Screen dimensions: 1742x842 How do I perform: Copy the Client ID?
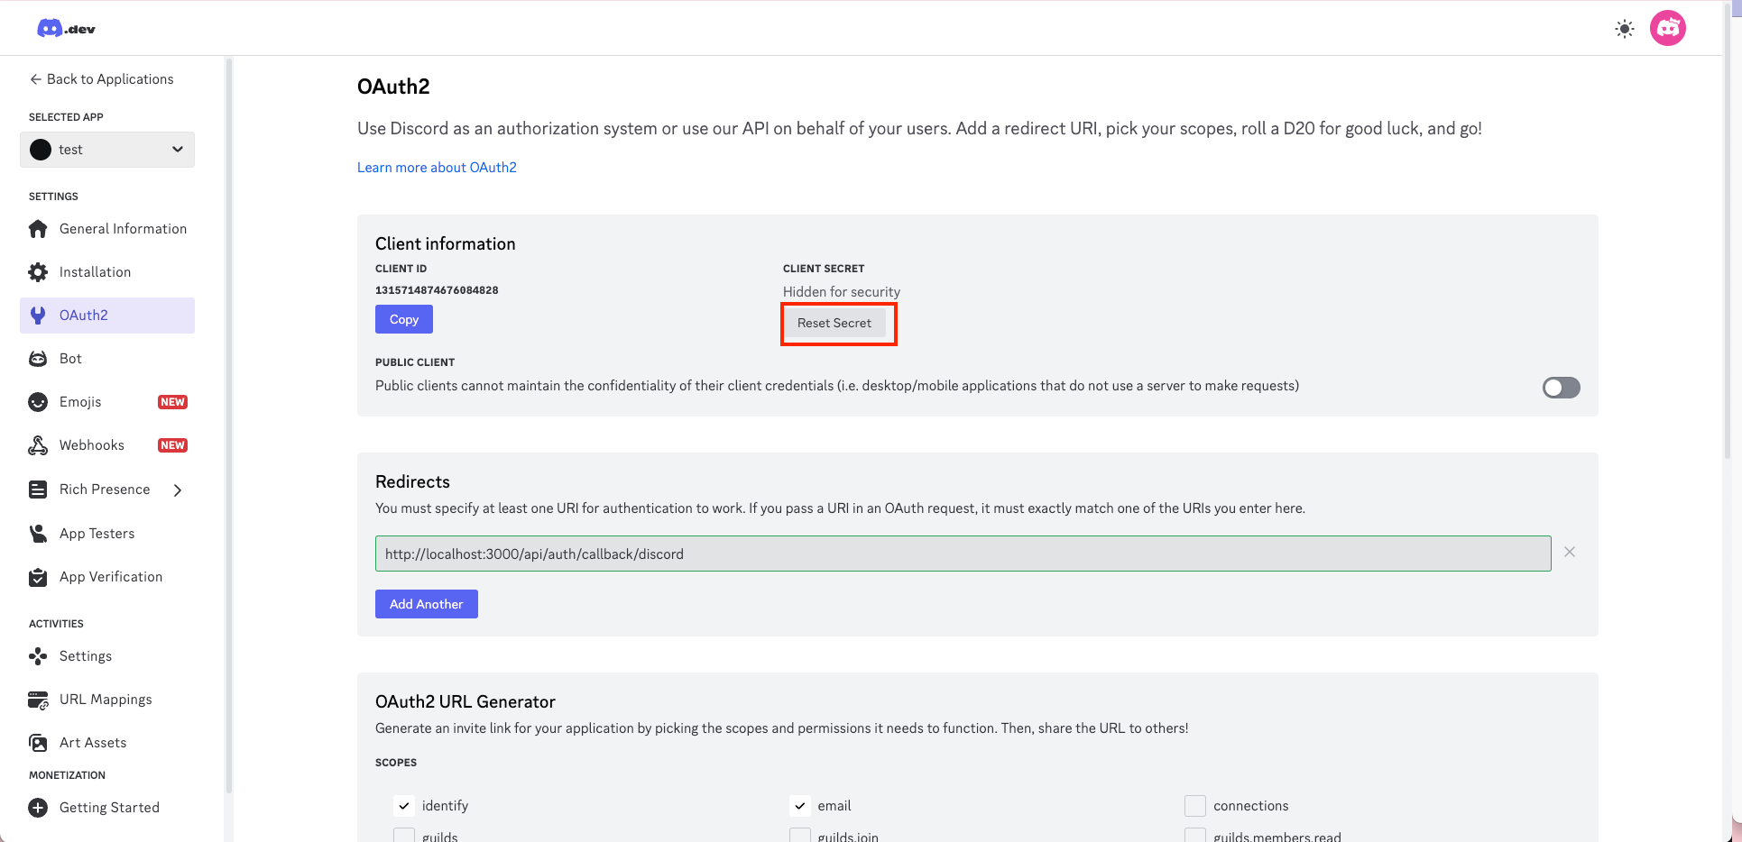[404, 319]
